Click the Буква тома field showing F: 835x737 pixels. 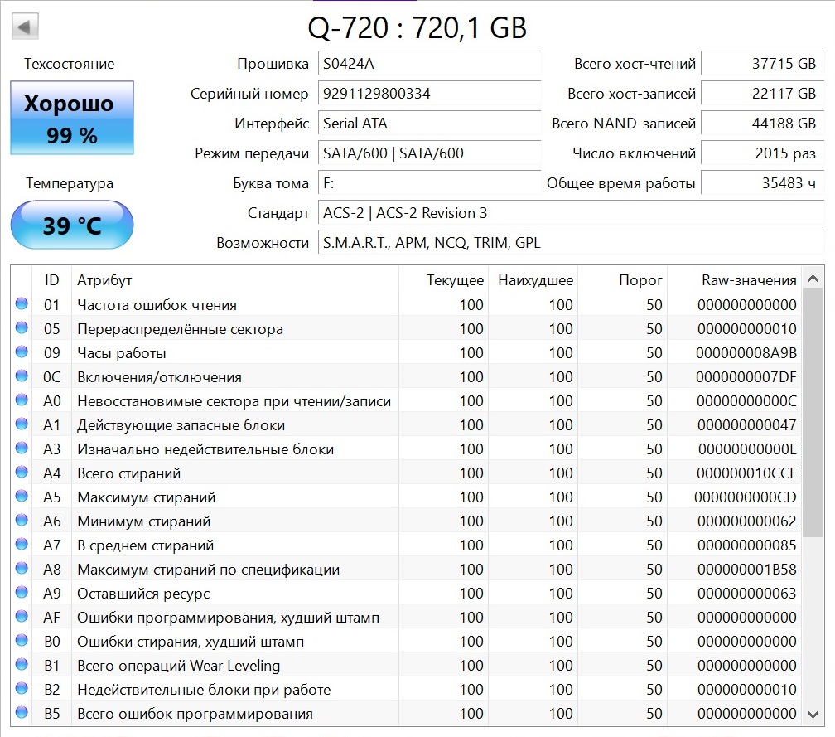pos(429,183)
